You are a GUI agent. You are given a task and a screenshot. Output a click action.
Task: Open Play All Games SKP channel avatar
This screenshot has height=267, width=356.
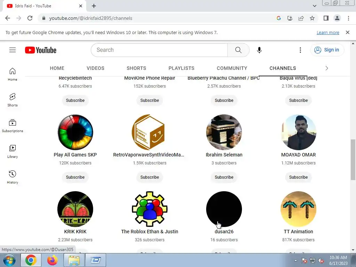75,132
